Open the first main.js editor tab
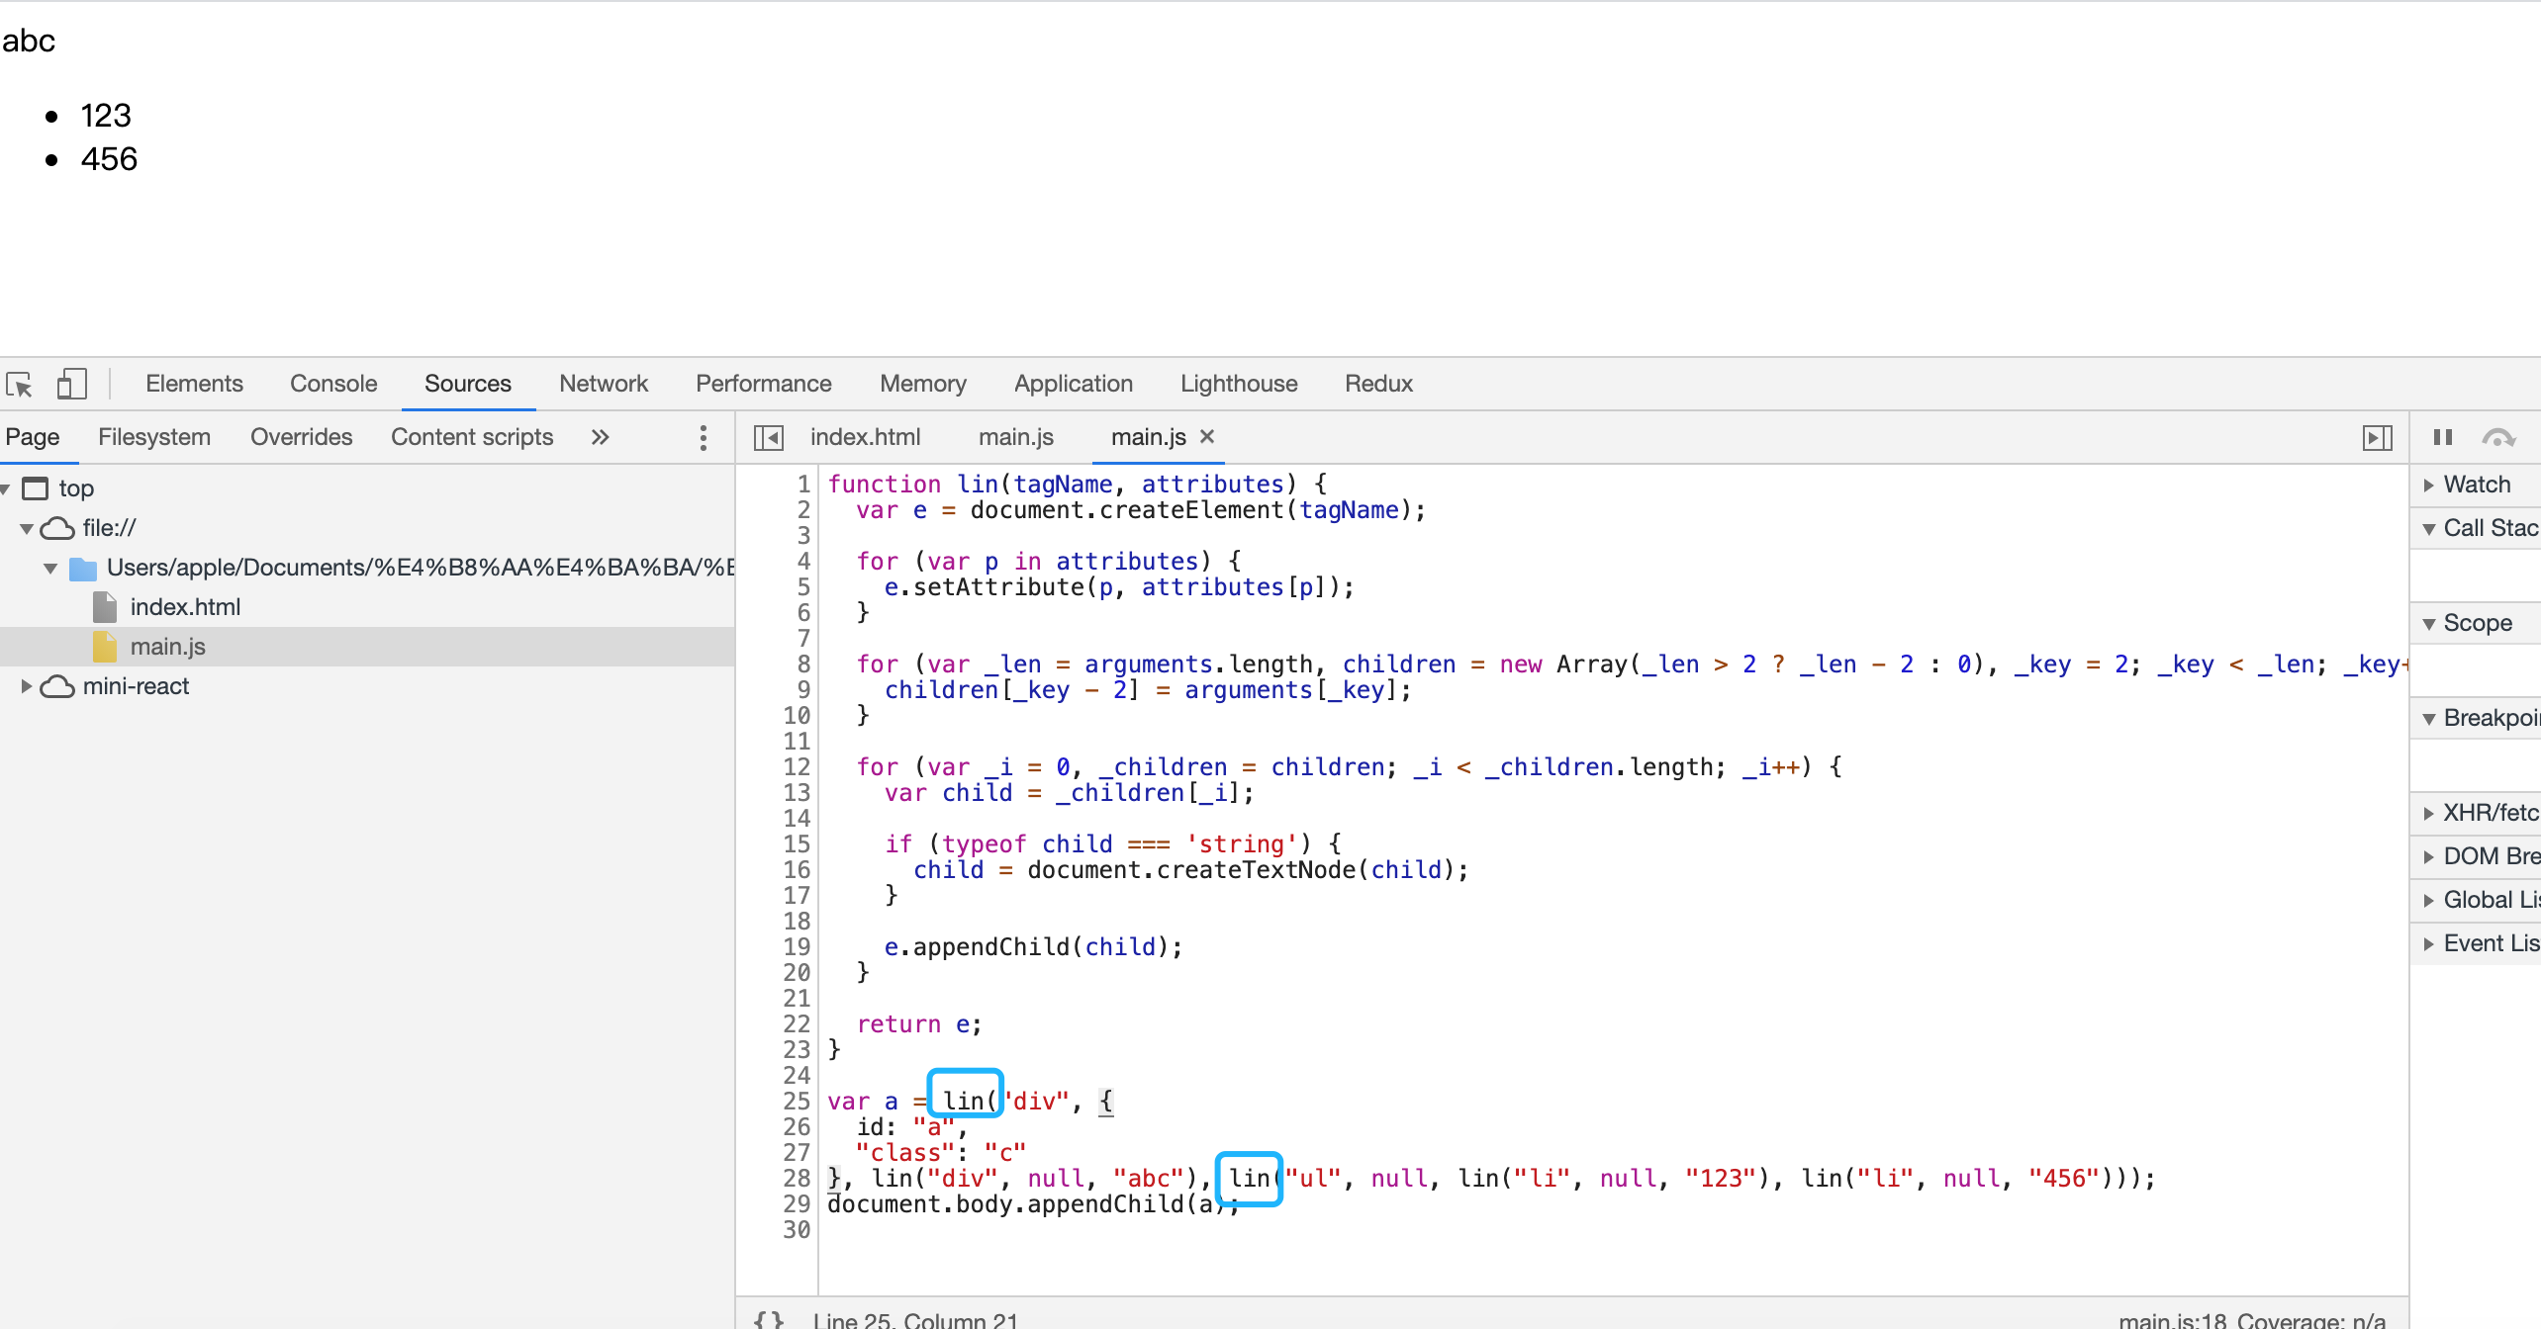2541x1329 pixels. pos(1016,437)
